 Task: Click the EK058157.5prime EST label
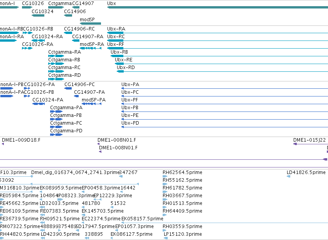[142, 219]
